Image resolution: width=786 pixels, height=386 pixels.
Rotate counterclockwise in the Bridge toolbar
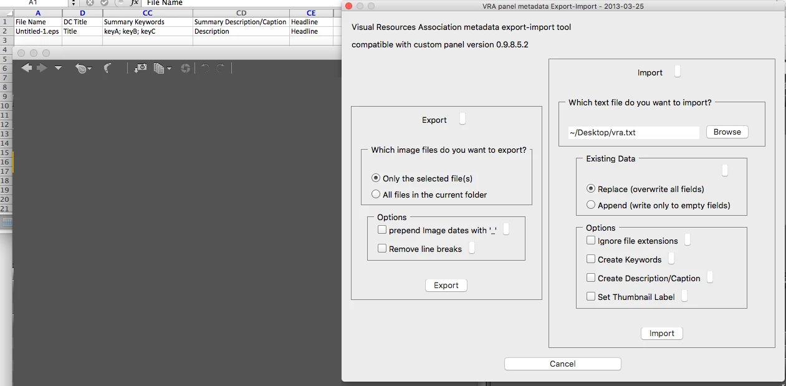pos(204,68)
